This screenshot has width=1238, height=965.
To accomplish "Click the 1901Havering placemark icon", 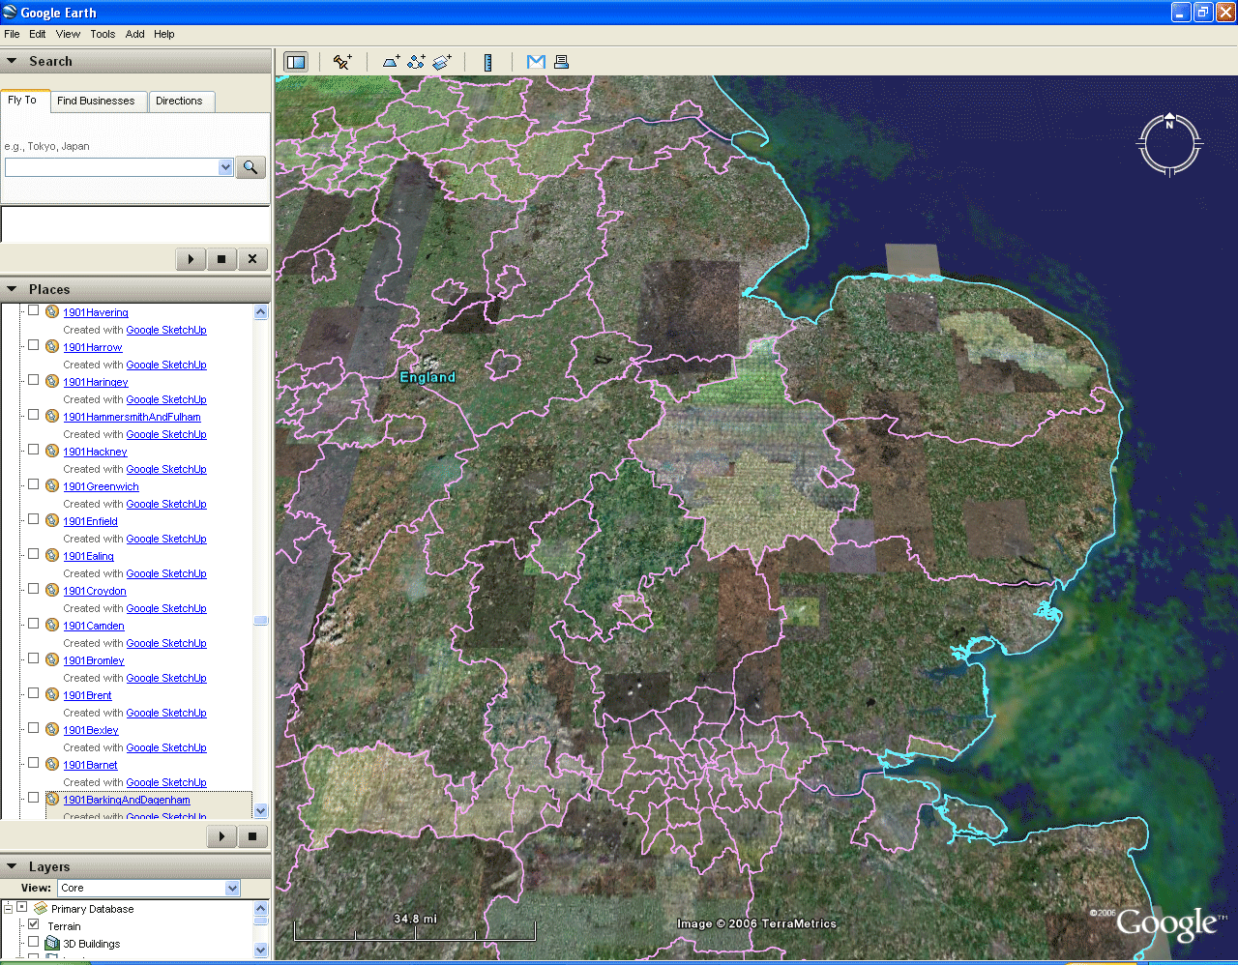I will (52, 311).
